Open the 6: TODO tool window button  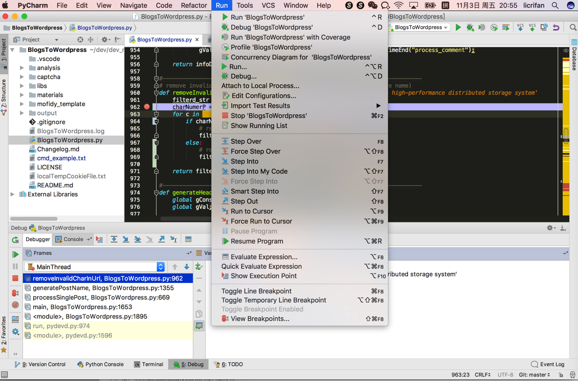tap(228, 364)
